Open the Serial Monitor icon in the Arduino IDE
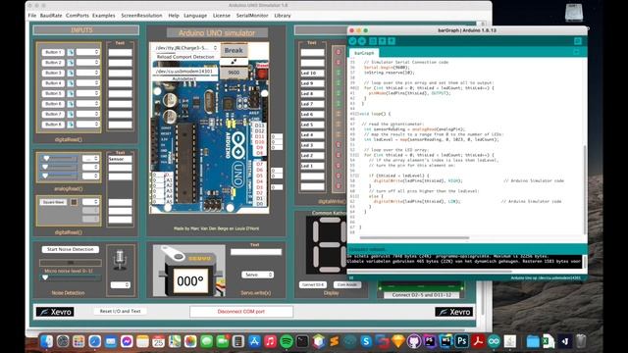The height and width of the screenshot is (353, 628). [578, 41]
